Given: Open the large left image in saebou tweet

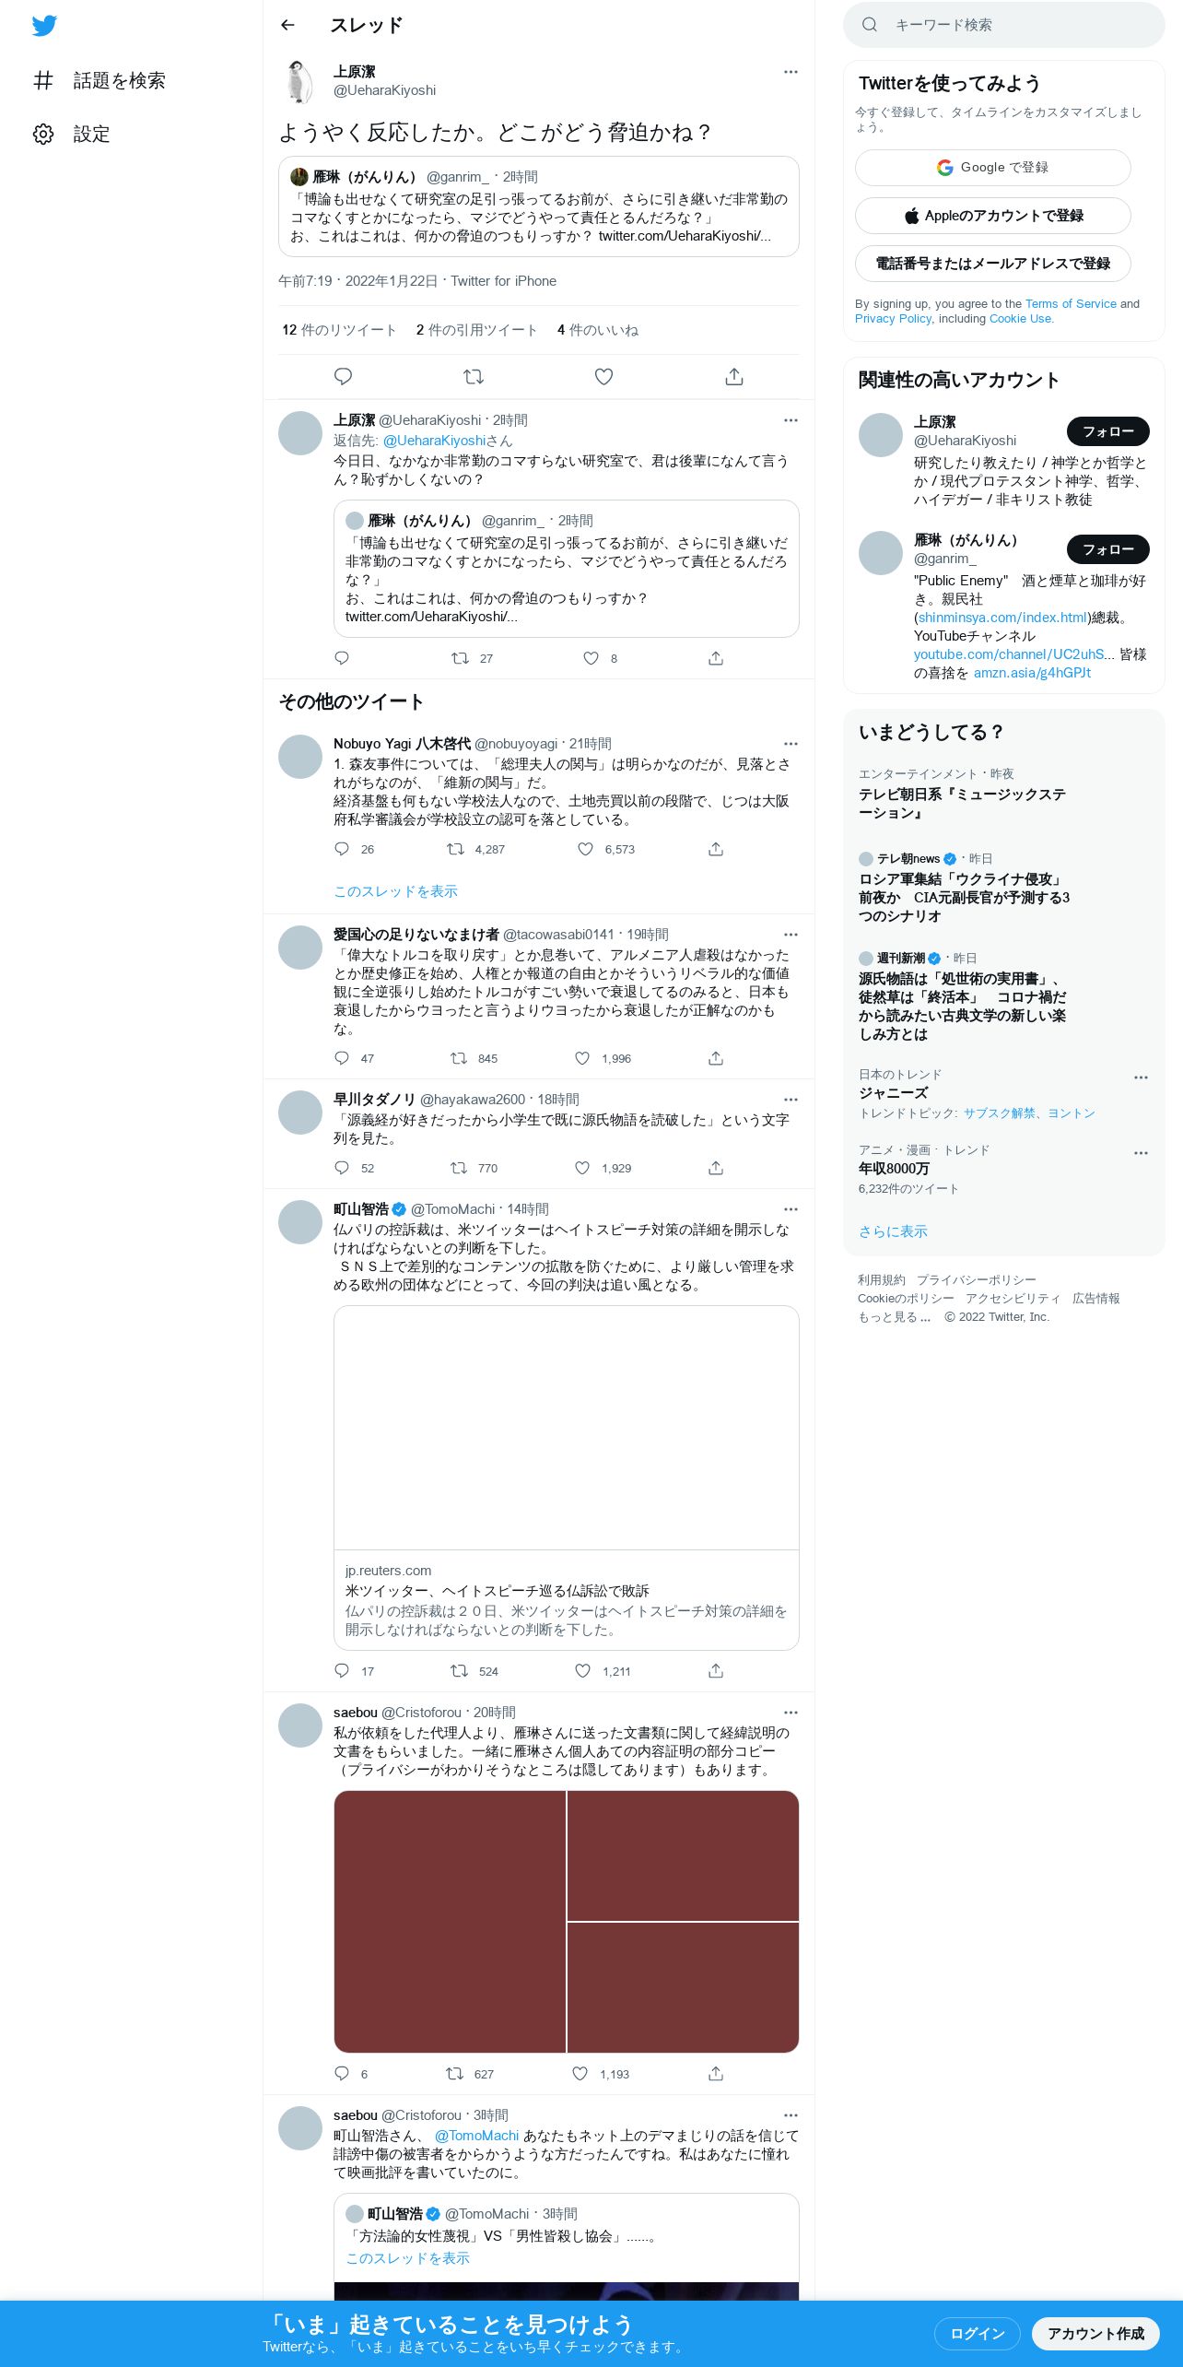Looking at the screenshot, I should (x=450, y=1921).
